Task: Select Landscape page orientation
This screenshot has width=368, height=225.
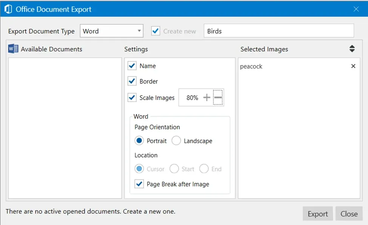Action: point(176,141)
